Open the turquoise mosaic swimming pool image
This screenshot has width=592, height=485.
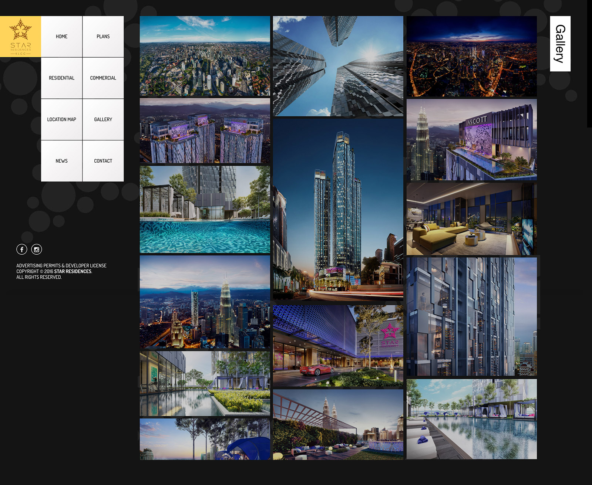coord(205,209)
